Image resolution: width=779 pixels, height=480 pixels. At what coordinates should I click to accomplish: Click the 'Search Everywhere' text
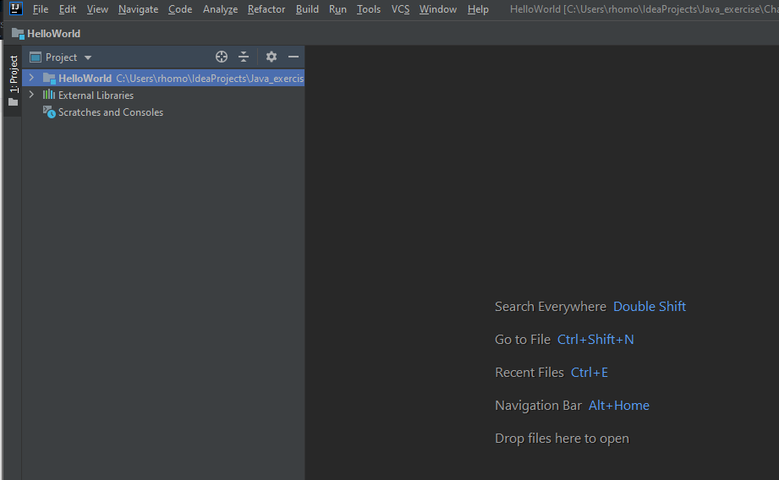(x=551, y=307)
